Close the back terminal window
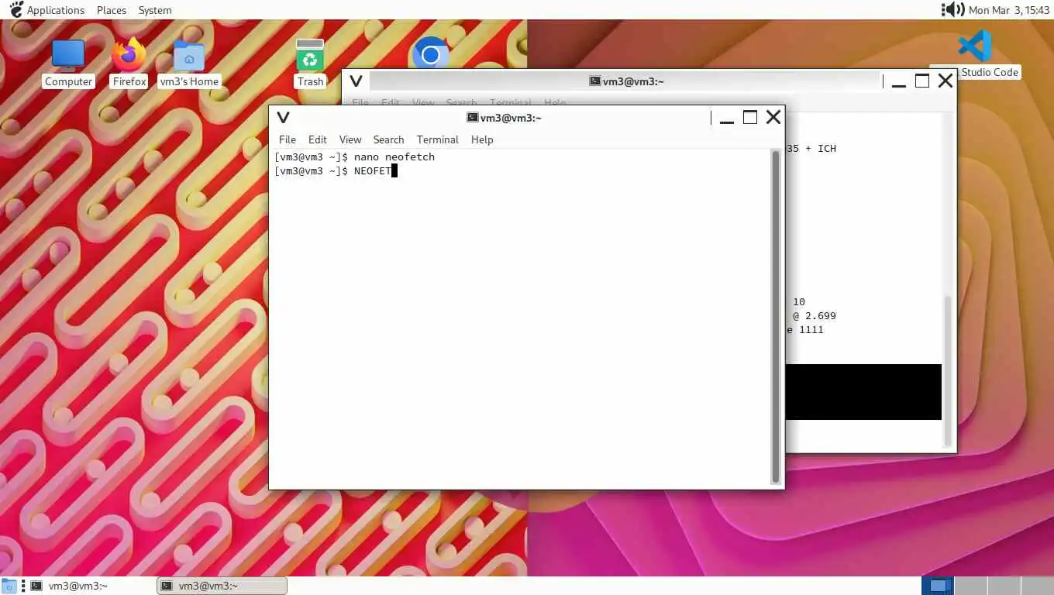 [945, 81]
